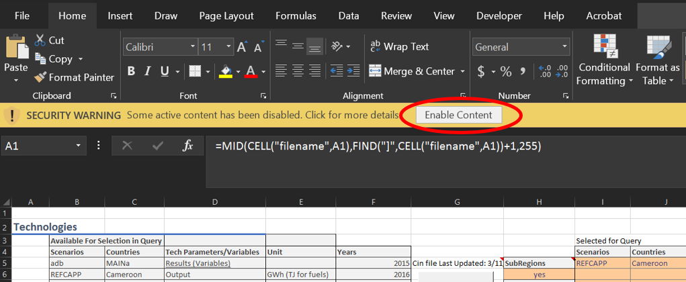Click the Cut scissors icon

40,40
